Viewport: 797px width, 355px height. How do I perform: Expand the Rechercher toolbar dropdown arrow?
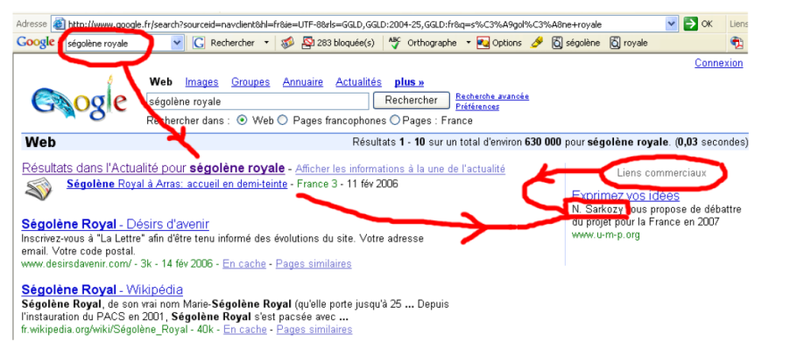[266, 43]
